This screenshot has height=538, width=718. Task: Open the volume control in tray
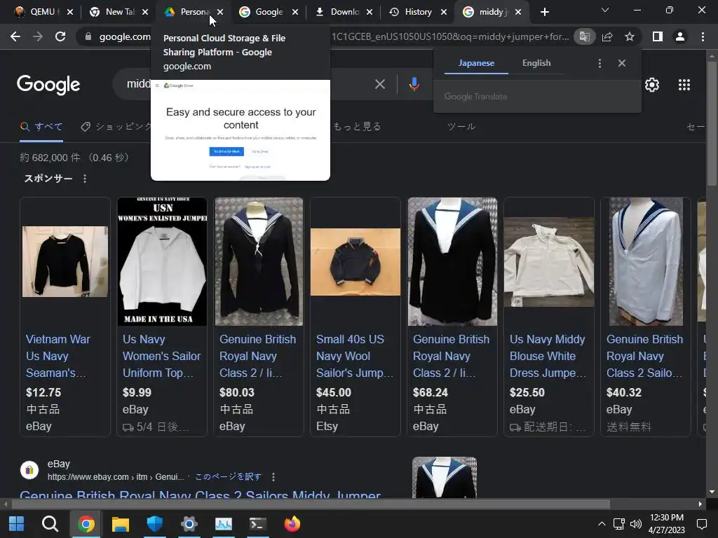click(635, 524)
